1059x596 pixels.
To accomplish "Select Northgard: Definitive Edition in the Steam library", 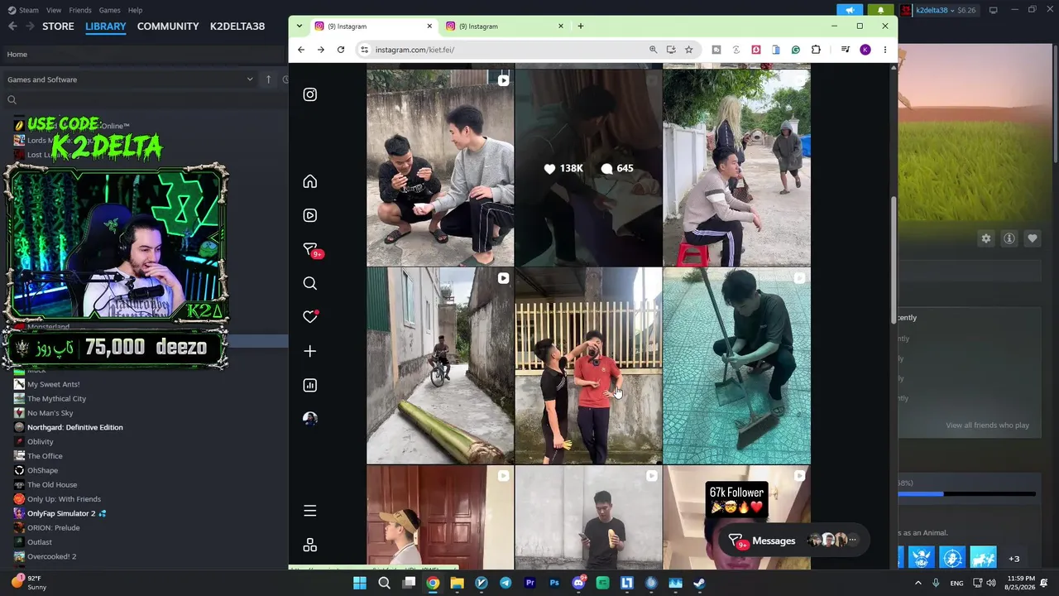I will tap(75, 427).
